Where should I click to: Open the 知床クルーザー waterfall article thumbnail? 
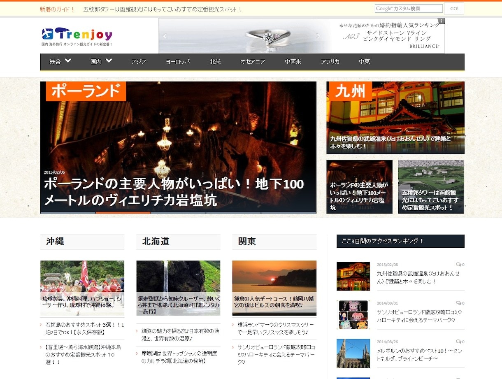point(178,288)
